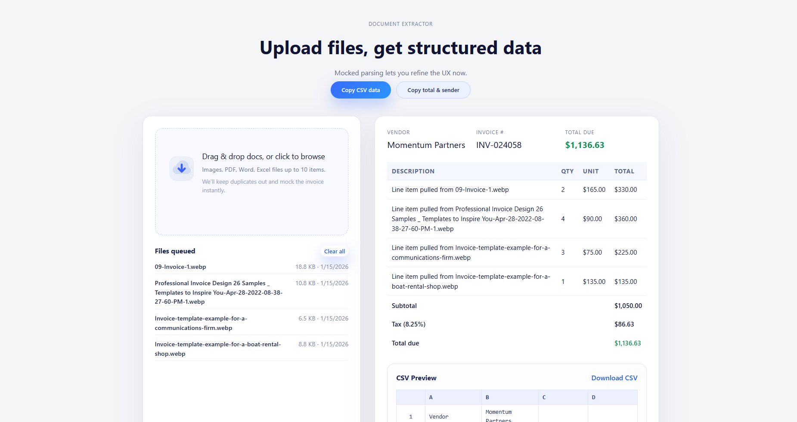This screenshot has height=422, width=797.
Task: Click the Vendor cell in CSV Preview
Action: pos(439,416)
